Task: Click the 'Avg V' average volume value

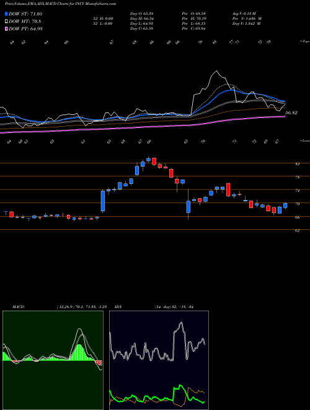Action: click(x=245, y=14)
